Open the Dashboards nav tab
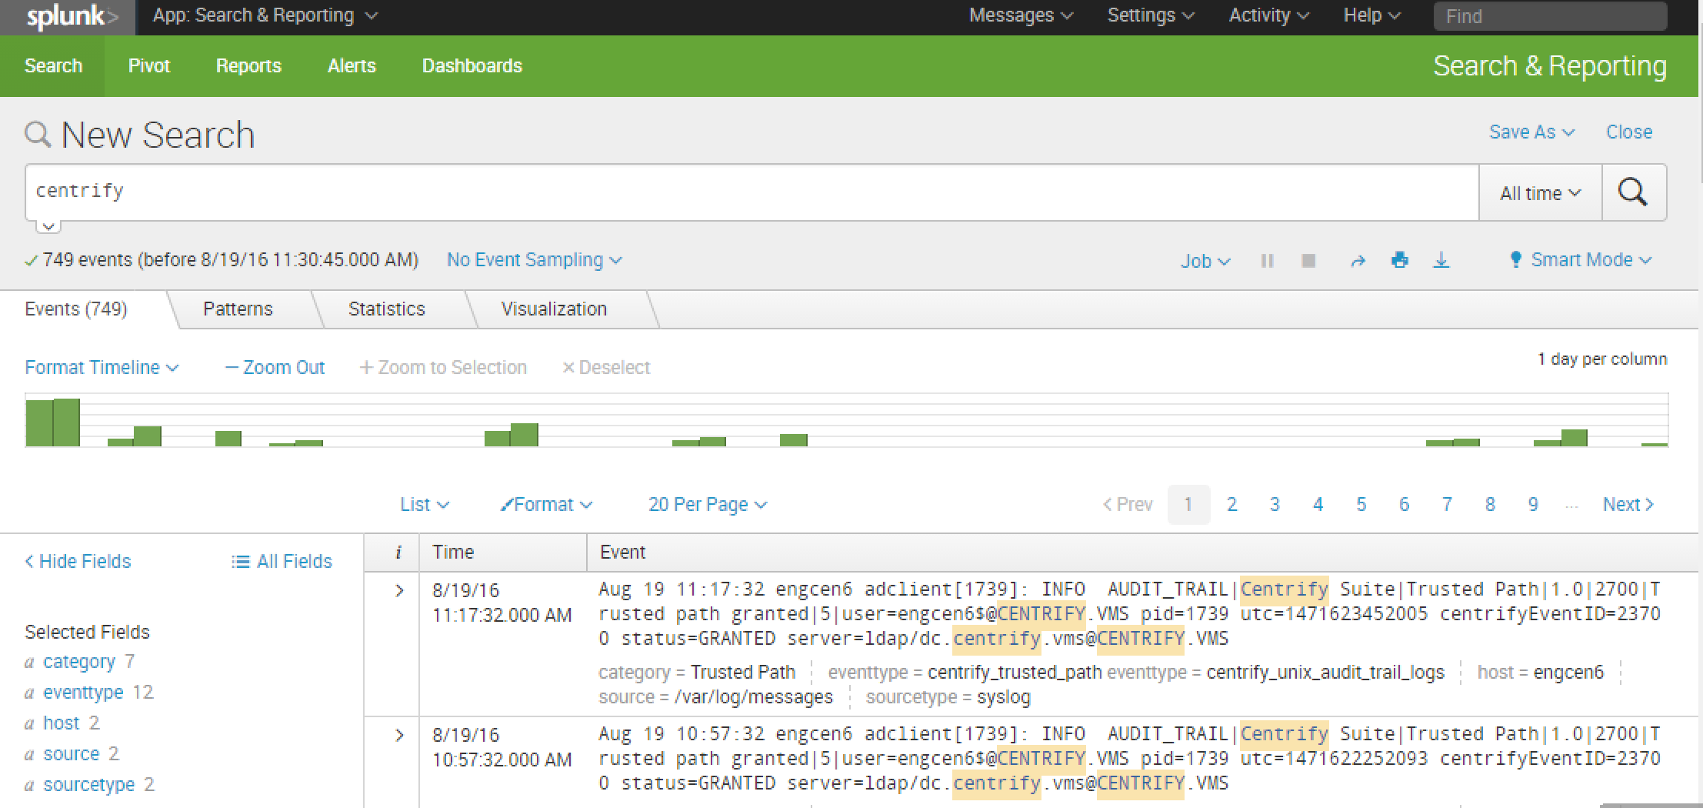This screenshot has width=1703, height=808. click(x=472, y=66)
